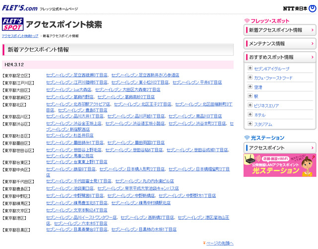
Task: Open セブン-イレブン 渋谷道玄坂小路店 link
Action: coord(135,124)
